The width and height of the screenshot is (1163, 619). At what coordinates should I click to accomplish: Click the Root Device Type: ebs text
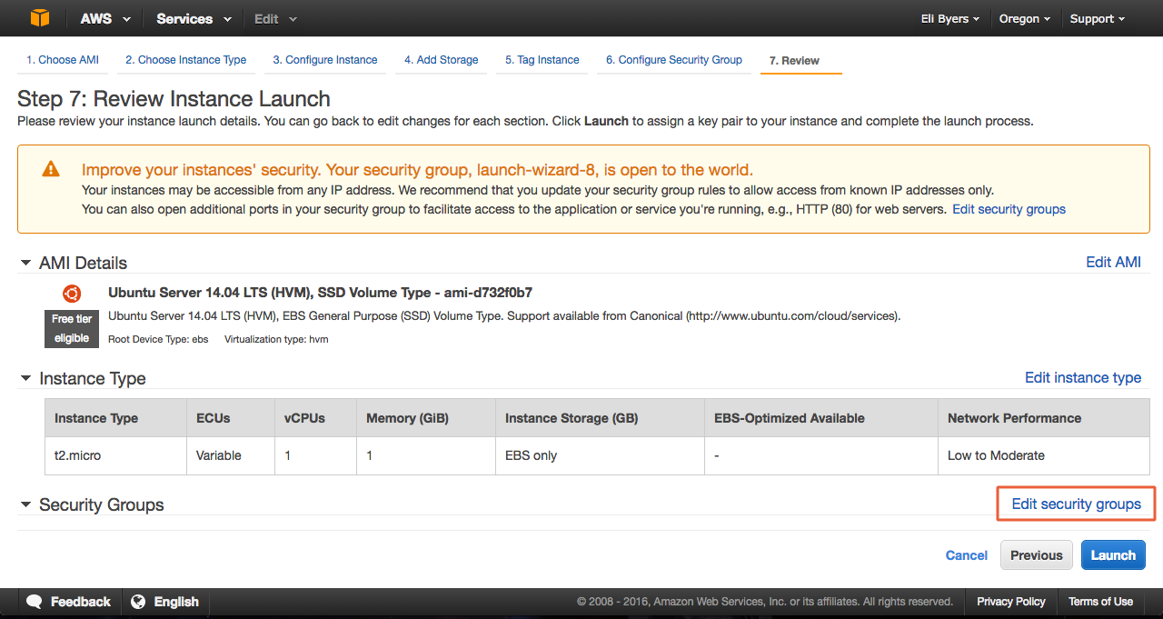click(x=158, y=339)
